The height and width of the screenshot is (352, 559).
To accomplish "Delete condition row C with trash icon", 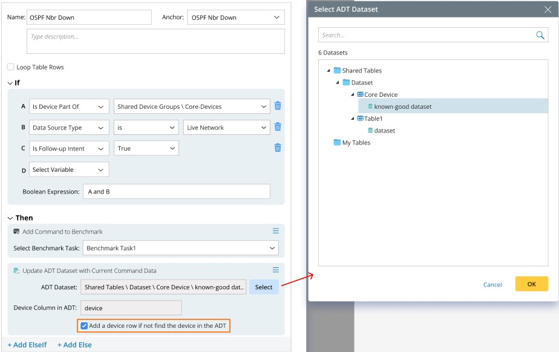I will pos(278,148).
